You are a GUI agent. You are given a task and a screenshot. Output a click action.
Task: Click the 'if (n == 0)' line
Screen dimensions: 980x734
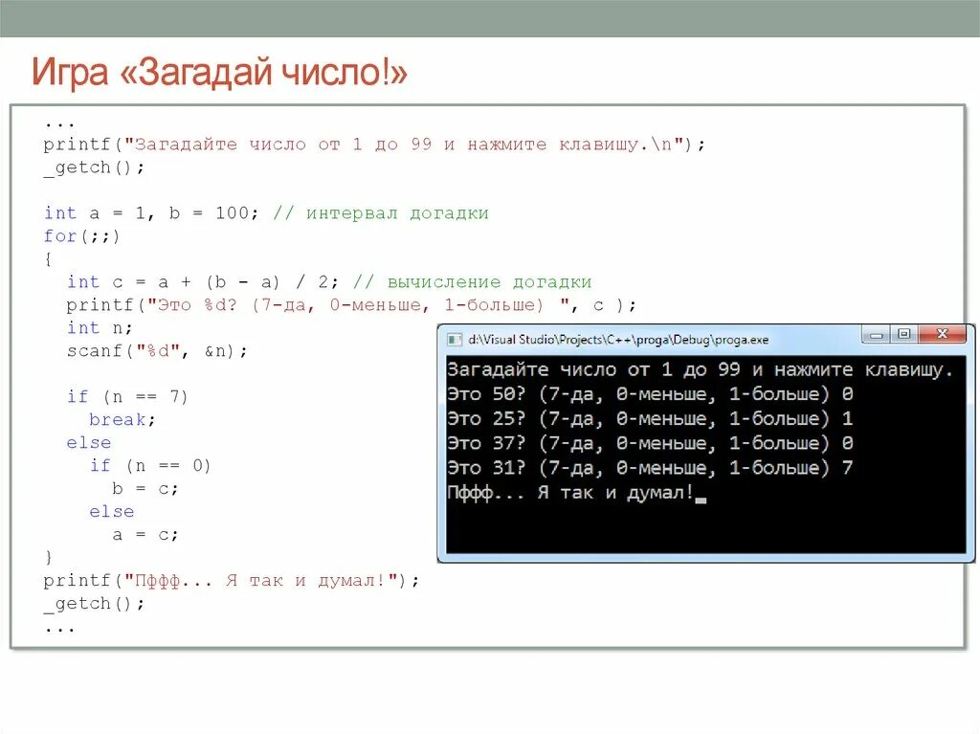point(150,466)
